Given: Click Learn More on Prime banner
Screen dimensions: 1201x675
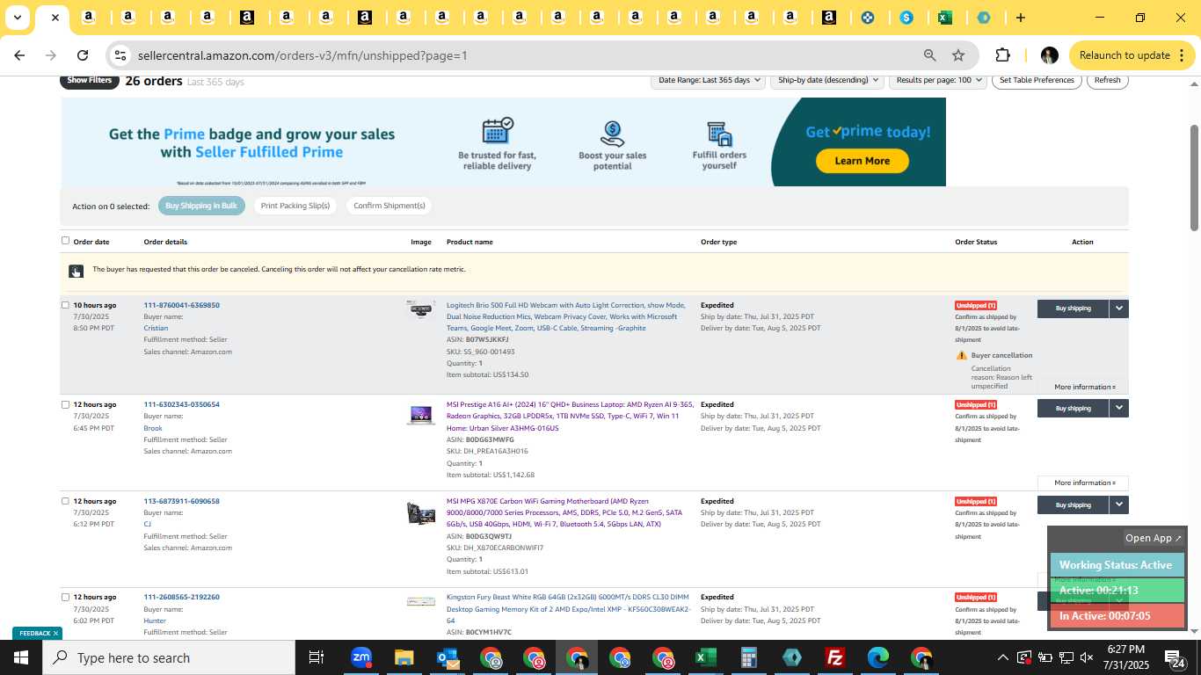Looking at the screenshot, I should coord(862,161).
